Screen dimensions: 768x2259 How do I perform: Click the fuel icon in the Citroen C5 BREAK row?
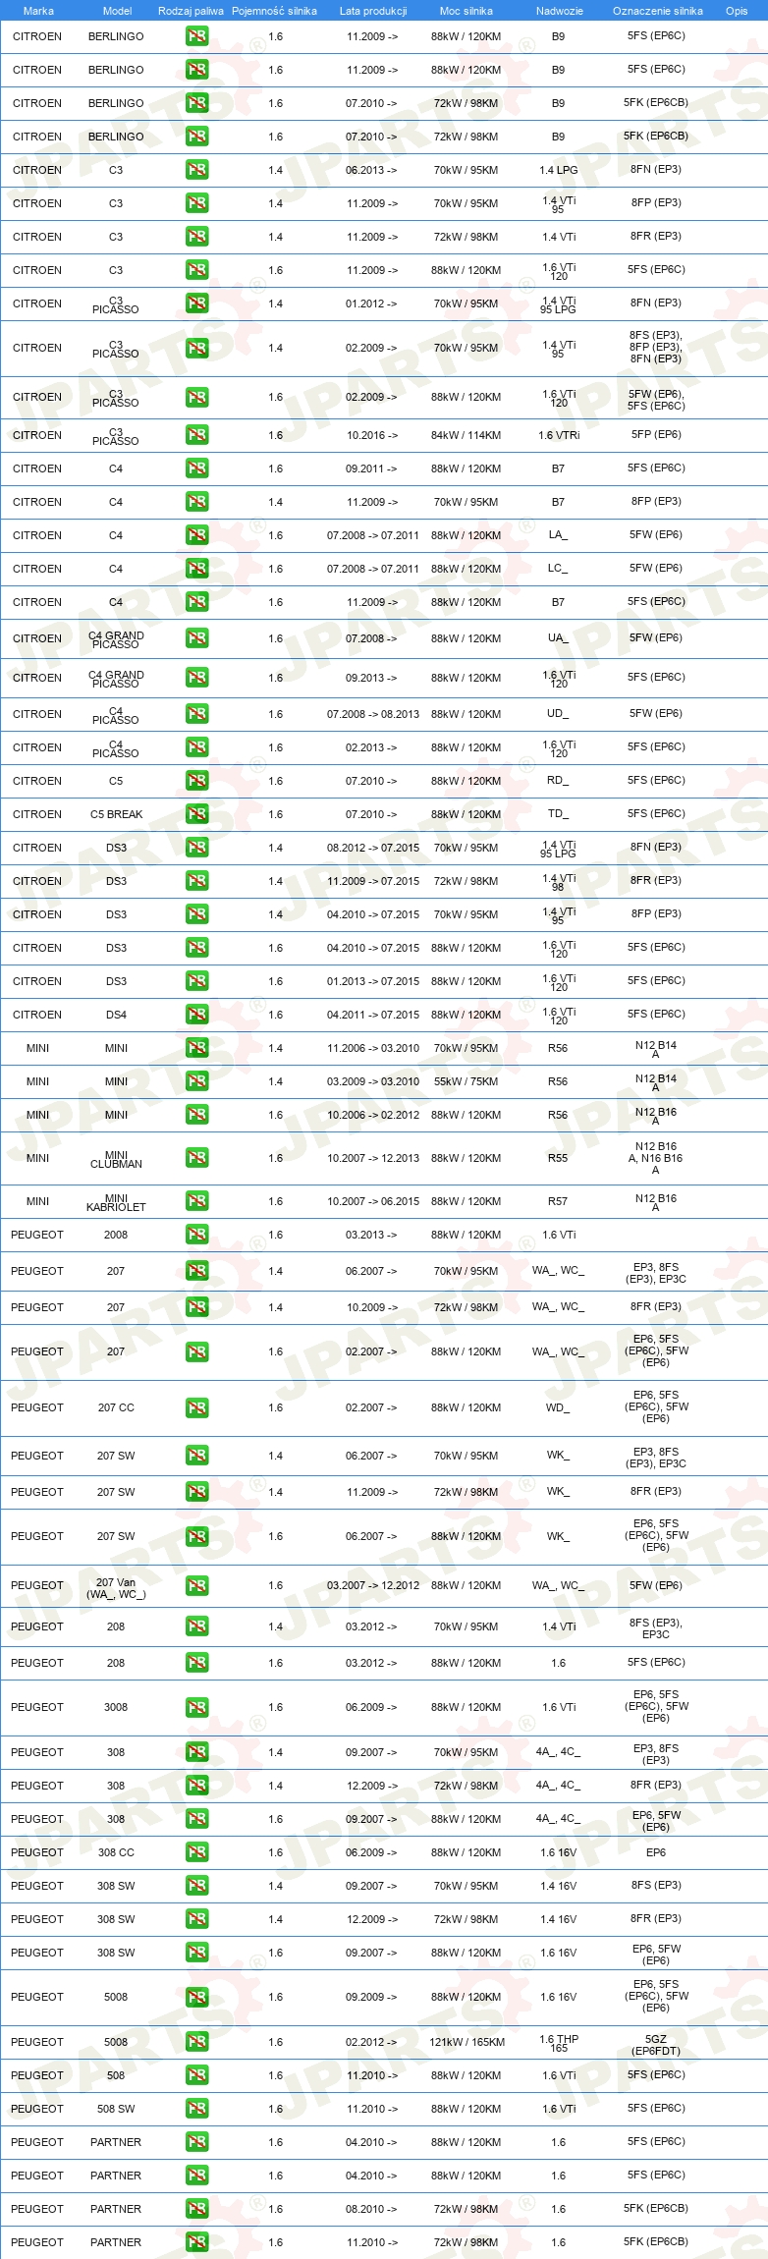[x=196, y=814]
